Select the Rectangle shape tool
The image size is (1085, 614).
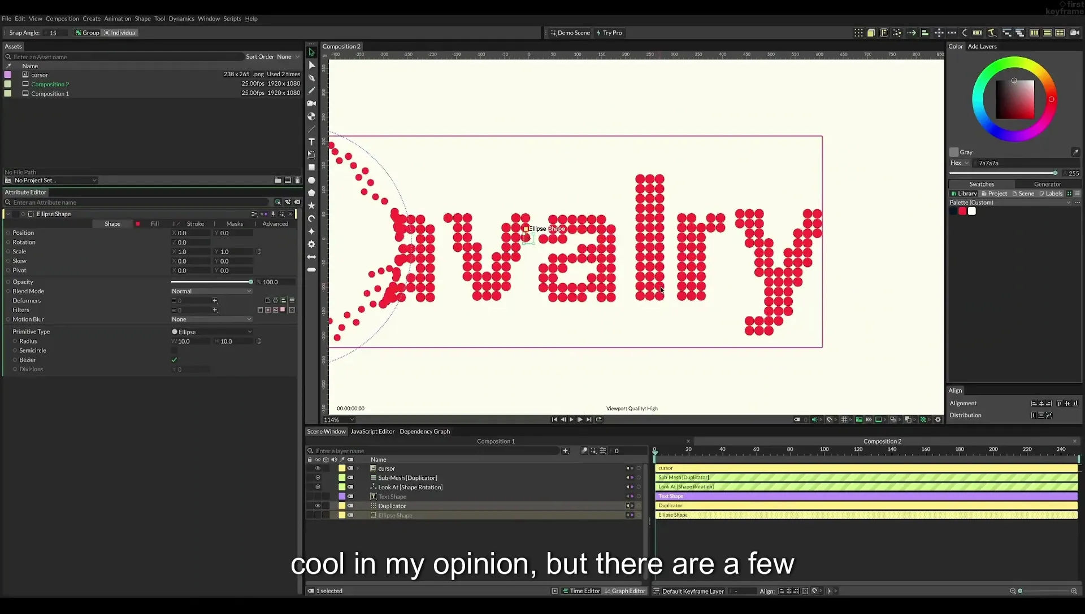(x=311, y=168)
